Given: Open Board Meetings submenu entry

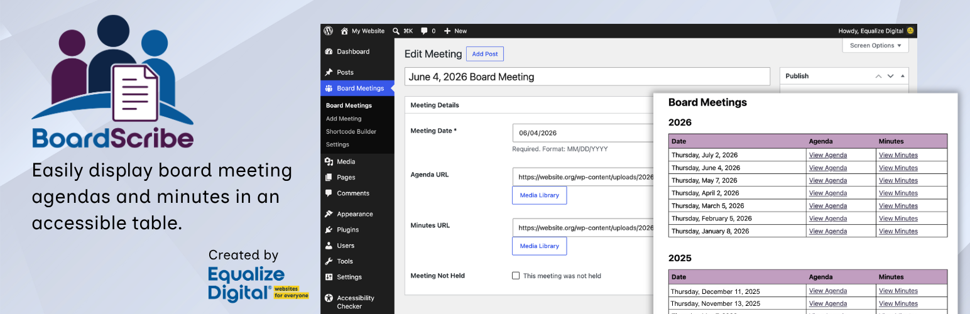Looking at the screenshot, I should [x=349, y=106].
